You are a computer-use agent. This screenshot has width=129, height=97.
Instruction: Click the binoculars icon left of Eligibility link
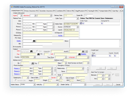click(x=79, y=54)
